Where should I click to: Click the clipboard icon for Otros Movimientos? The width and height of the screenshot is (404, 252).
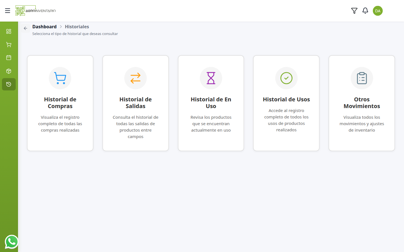point(362,78)
